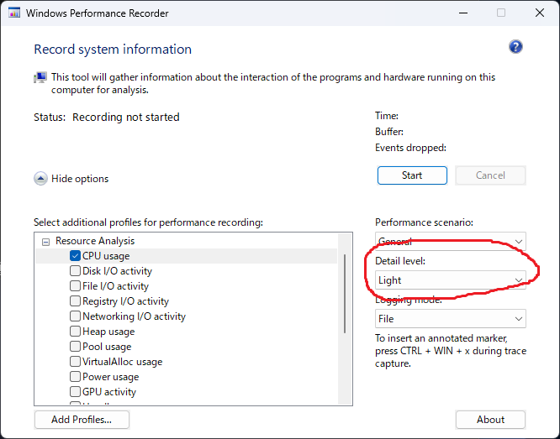Check the Registry I/O activity box
The width and height of the screenshot is (560, 439).
(75, 301)
